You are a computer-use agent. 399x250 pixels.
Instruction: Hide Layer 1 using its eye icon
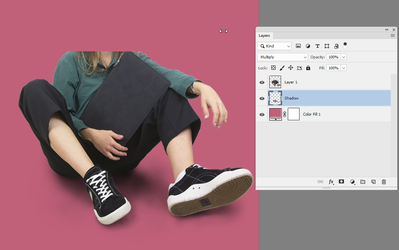coord(262,82)
